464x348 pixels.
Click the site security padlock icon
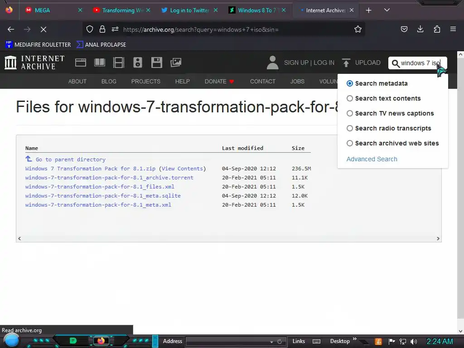[102, 29]
